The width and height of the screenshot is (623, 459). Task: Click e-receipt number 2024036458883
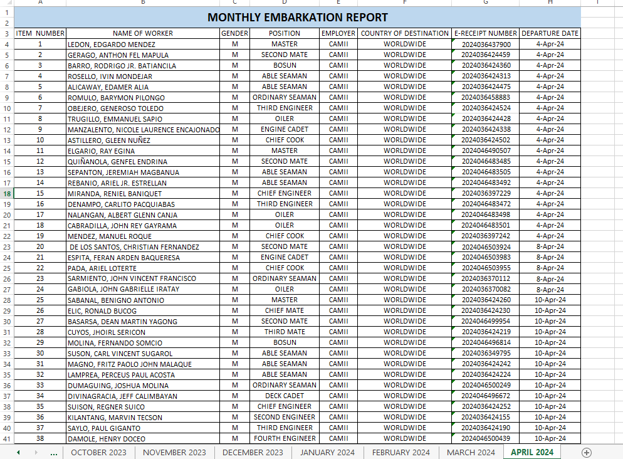point(486,97)
